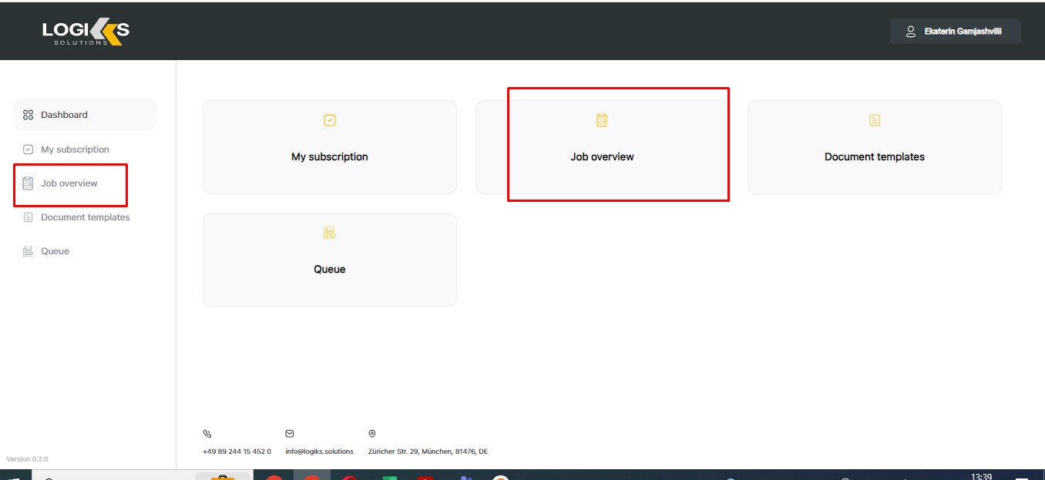Click the Logiks Solutions logo
Screen dimensions: 1045x480
tap(85, 30)
